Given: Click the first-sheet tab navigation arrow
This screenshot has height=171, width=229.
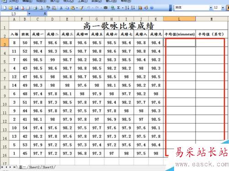Looking at the screenshot, I should coord(2,167).
